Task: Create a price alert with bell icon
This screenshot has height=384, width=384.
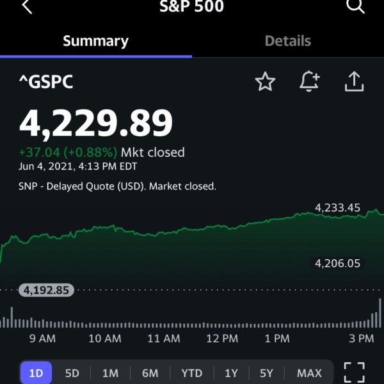Action: pyautogui.click(x=310, y=81)
